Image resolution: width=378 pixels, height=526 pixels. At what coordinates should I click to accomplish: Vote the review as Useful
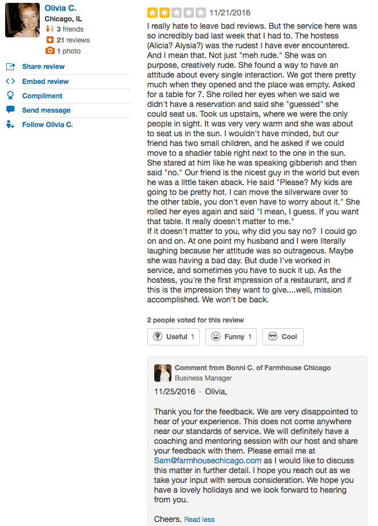(173, 337)
